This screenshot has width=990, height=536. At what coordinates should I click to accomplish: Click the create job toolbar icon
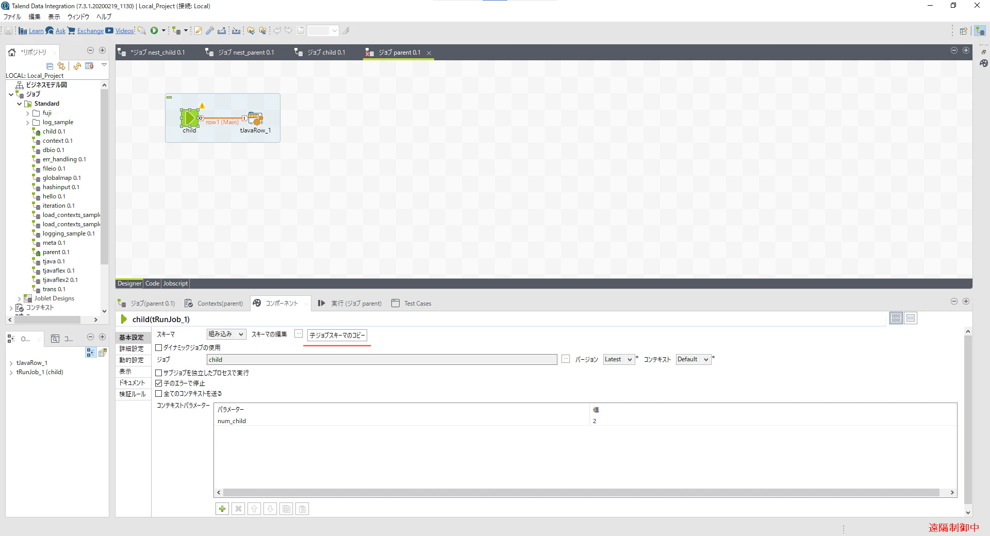(x=177, y=30)
